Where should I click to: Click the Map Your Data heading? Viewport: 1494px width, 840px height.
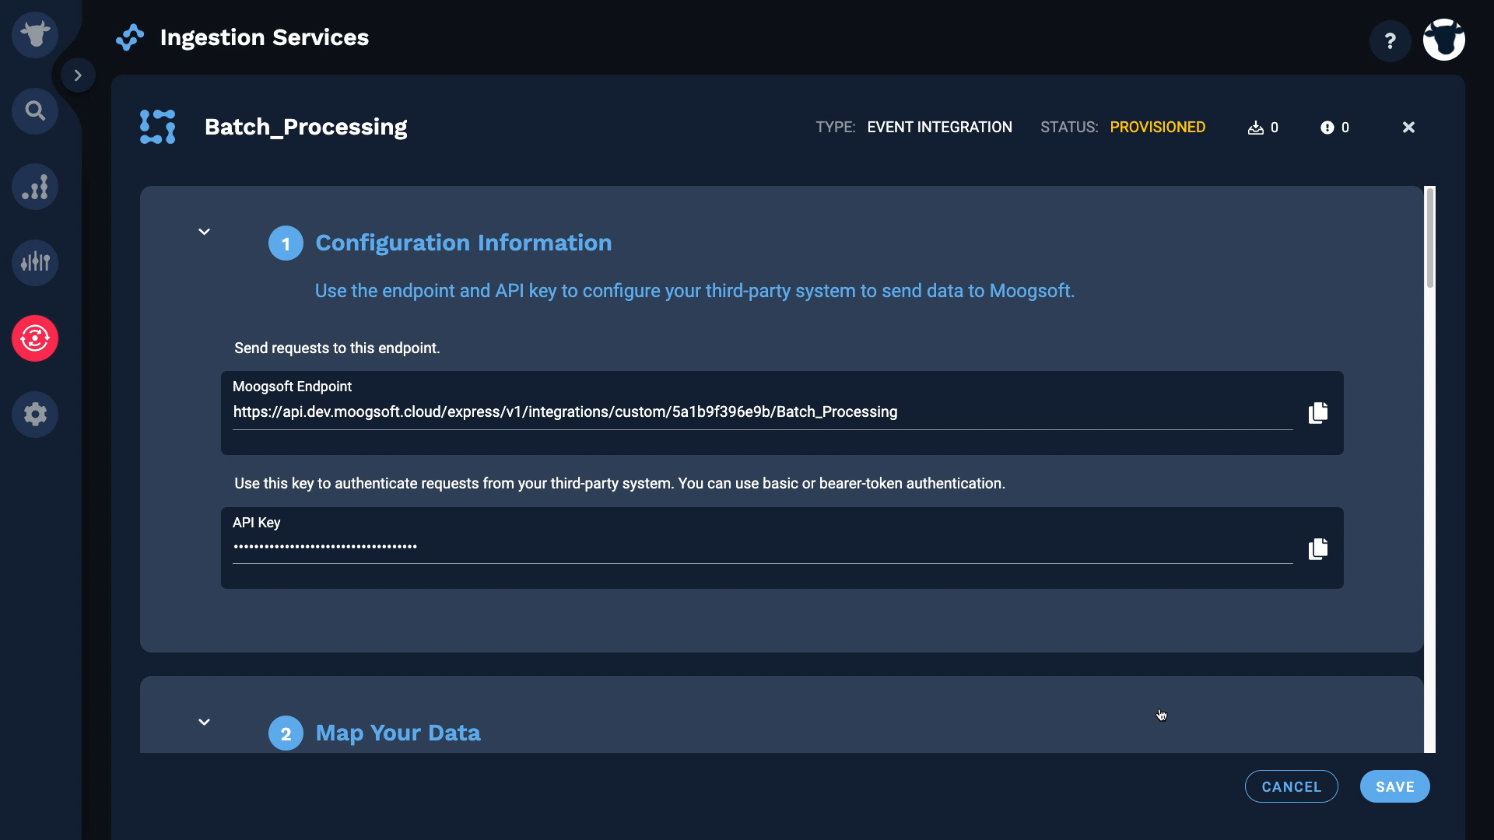pos(398,733)
